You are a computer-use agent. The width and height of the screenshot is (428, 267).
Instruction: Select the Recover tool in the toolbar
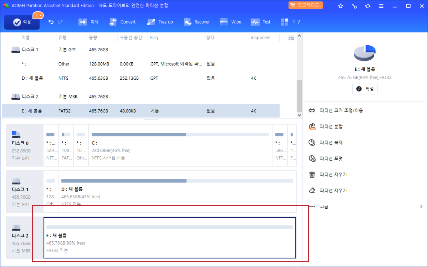[197, 22]
